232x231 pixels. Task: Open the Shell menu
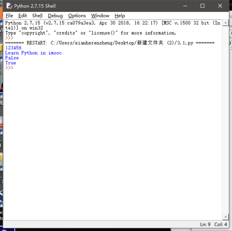tap(37, 16)
